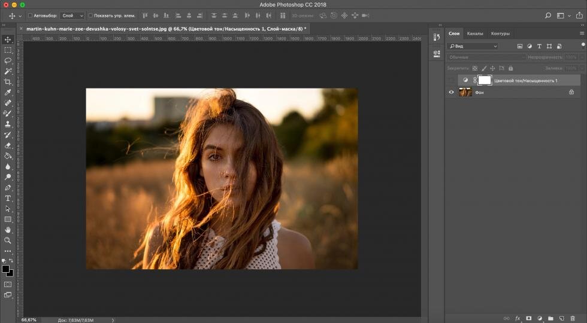This screenshot has width=587, height=323.
Task: Hide the Фон layer using eye icon
Action: click(452, 92)
